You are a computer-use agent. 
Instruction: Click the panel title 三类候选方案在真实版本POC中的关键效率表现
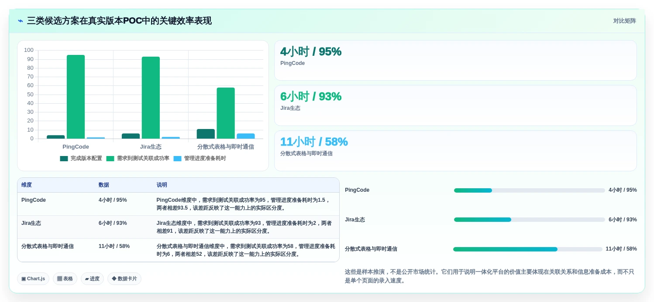(x=119, y=21)
